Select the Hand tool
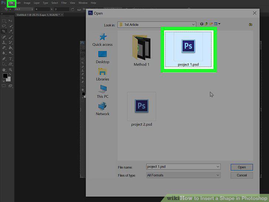Viewport: 269px width, 202px height. coord(4,70)
